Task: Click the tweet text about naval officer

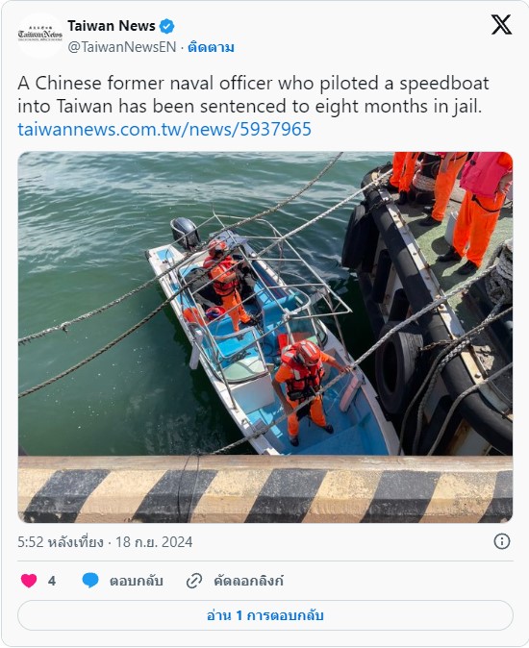Action: click(x=253, y=94)
